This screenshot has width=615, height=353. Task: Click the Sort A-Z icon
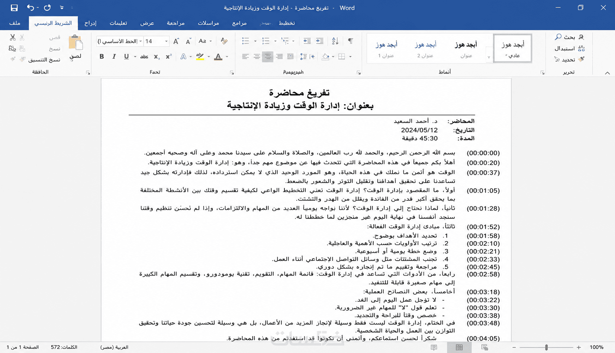tap(335, 41)
